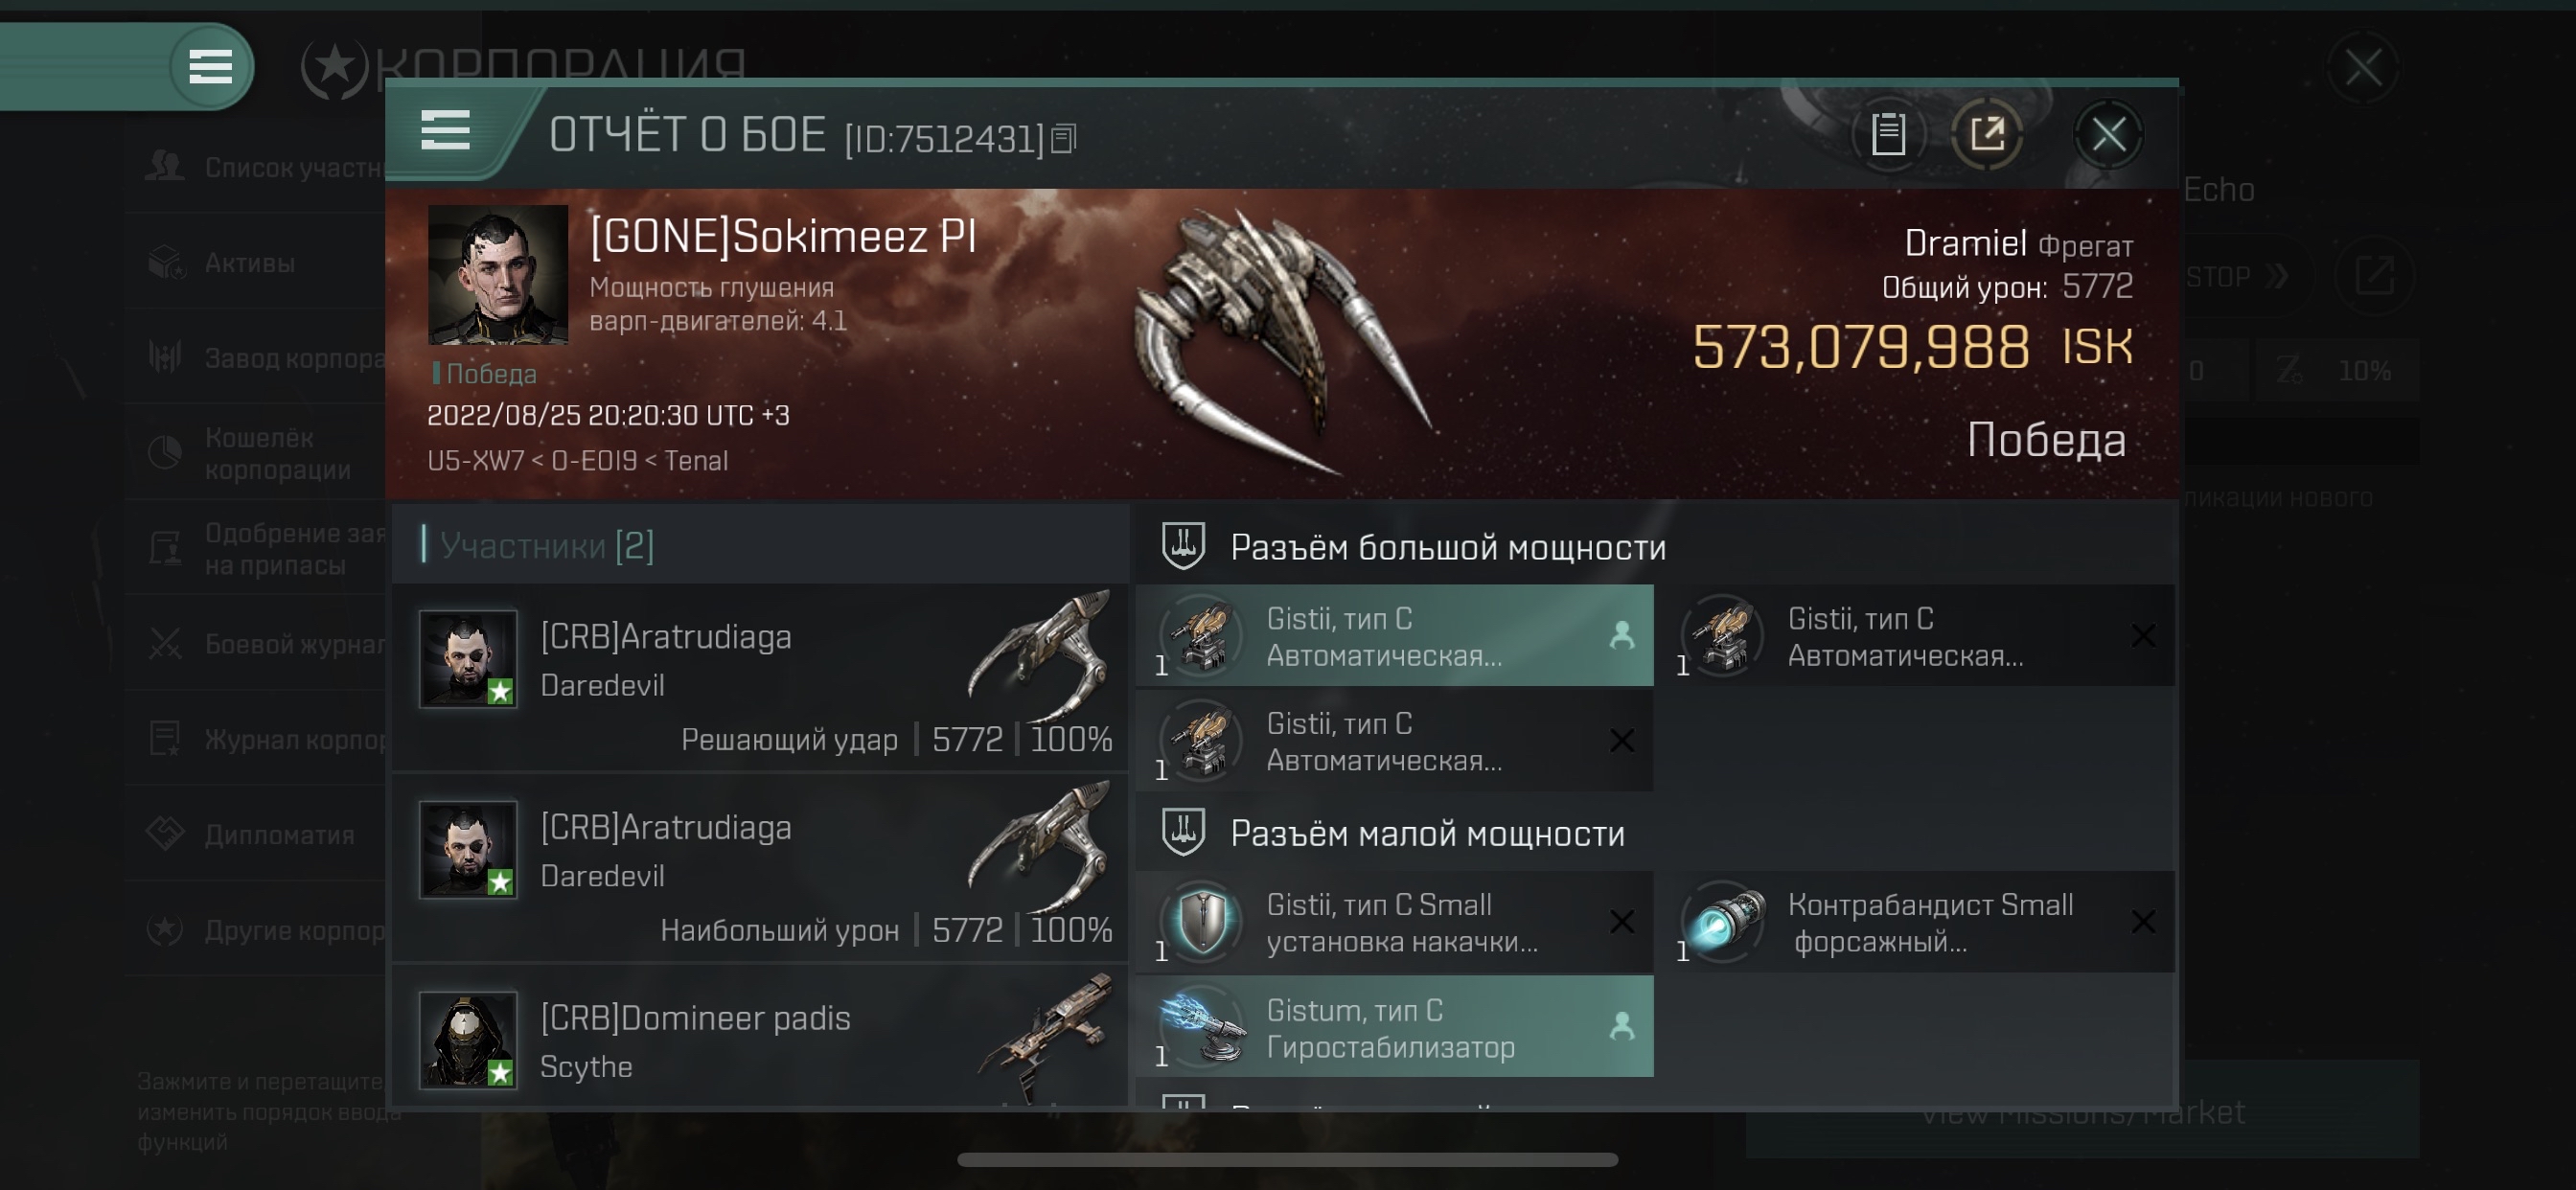The image size is (2576, 1190).
Task: Open the battle report hamburger menu
Action: [x=445, y=131]
